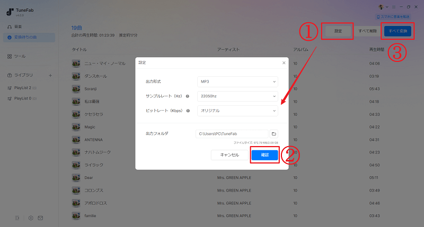Select the song title ニュー・マイ・ノーマル
The height and width of the screenshot is (227, 424).
[x=105, y=63]
